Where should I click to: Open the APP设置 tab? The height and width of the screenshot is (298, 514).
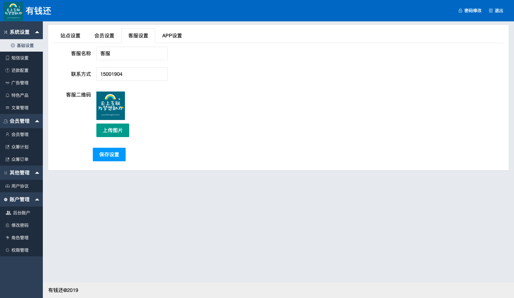(x=172, y=36)
